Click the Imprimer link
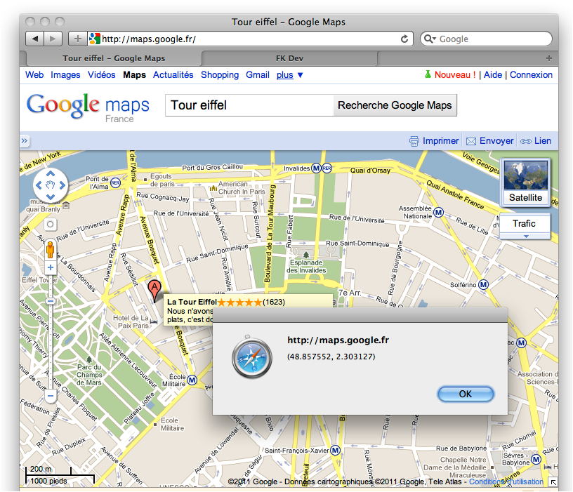Viewport: 573px width, 492px height. 440,141
